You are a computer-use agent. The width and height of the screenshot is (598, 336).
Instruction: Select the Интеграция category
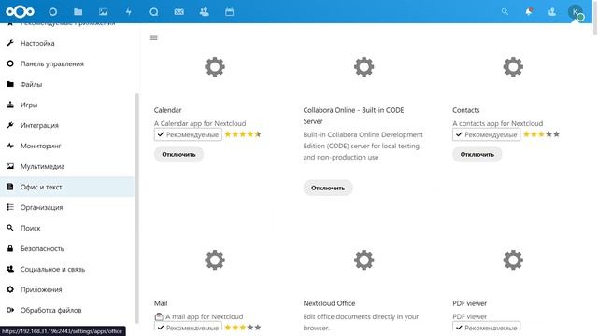tap(67, 125)
